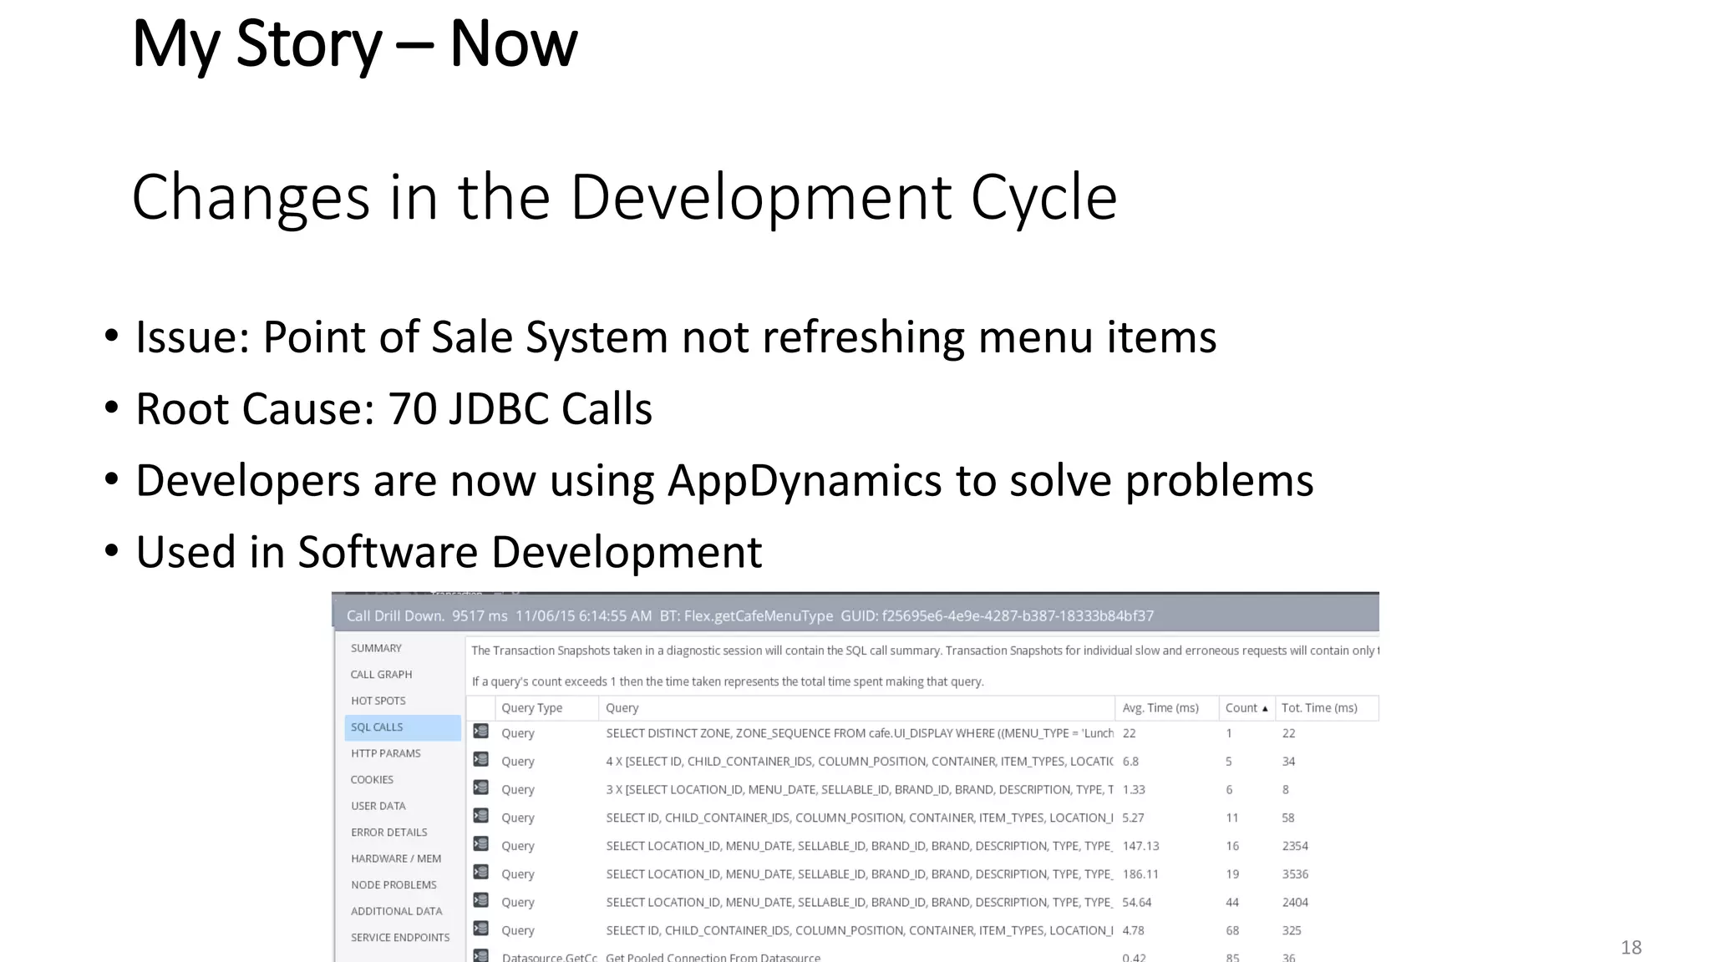The height and width of the screenshot is (962, 1711).
Task: Show the USER DATA tab
Action: click(x=378, y=806)
